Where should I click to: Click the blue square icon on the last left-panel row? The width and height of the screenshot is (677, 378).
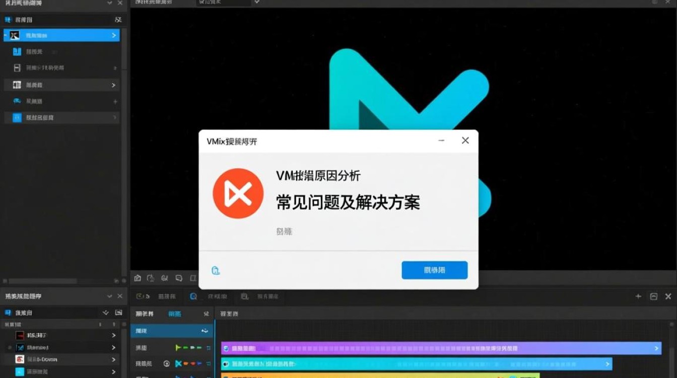17,117
